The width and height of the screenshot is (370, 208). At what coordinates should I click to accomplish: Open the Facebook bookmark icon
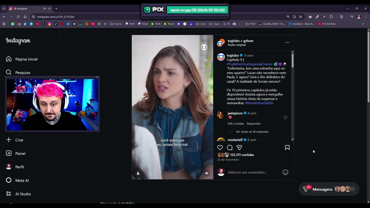click(x=25, y=24)
